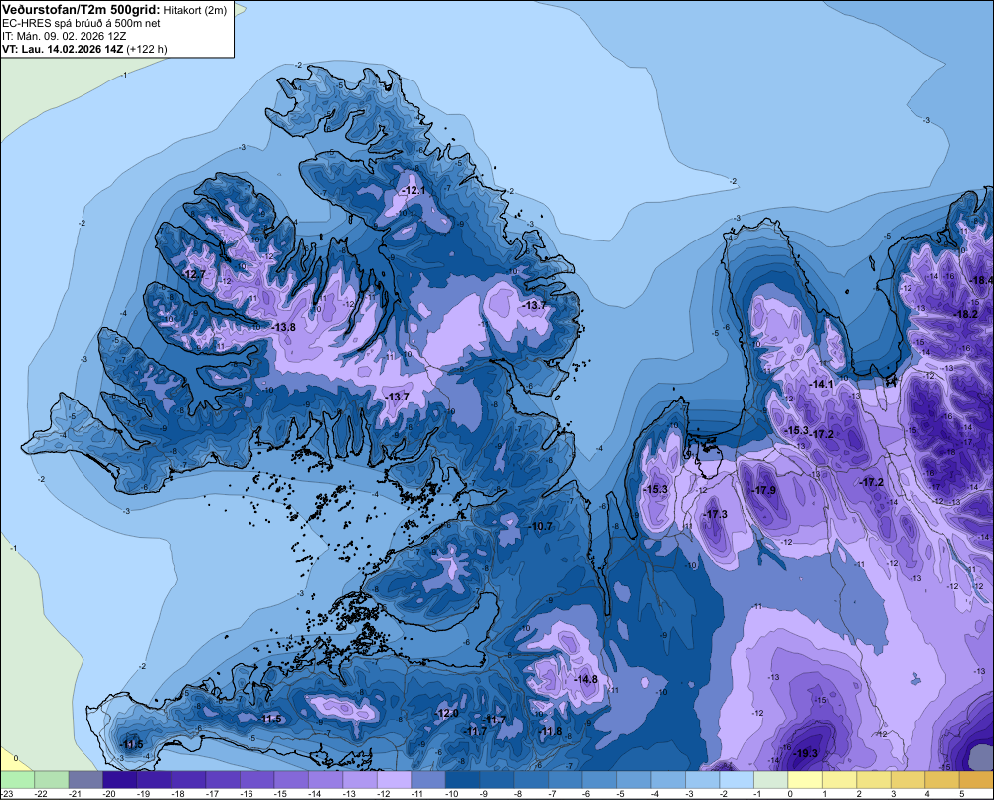This screenshot has height=800, width=994.
Task: Select the dark blue -10 legend color swatch
Action: [x=462, y=780]
